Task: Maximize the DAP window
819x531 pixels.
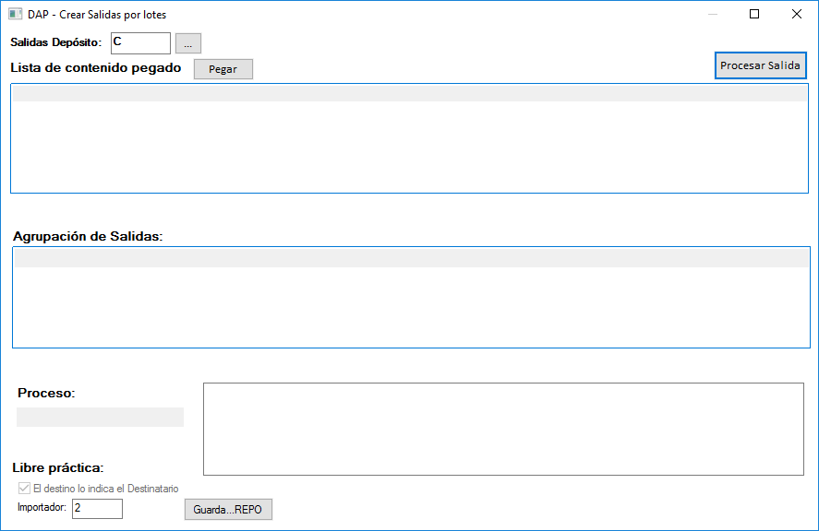Action: (x=754, y=15)
